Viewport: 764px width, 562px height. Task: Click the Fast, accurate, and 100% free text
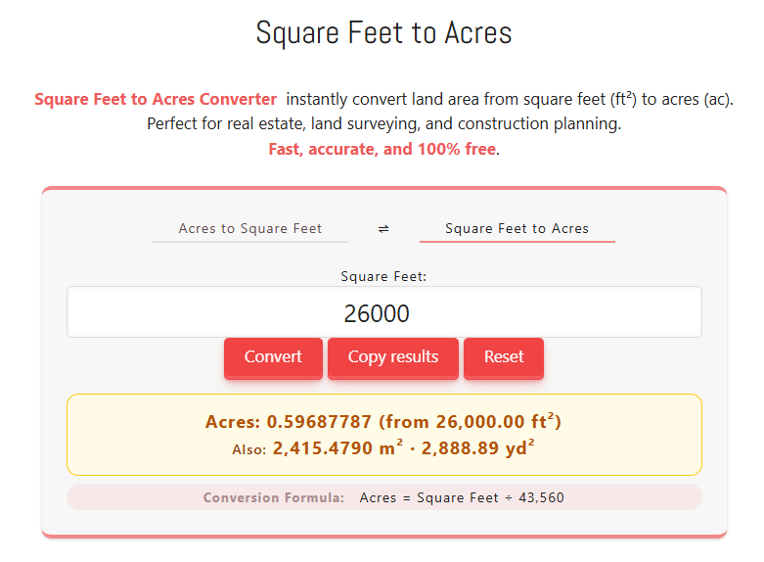(x=382, y=150)
